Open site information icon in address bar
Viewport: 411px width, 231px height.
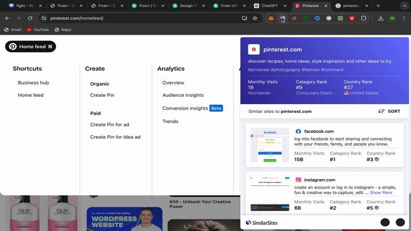coord(44,18)
